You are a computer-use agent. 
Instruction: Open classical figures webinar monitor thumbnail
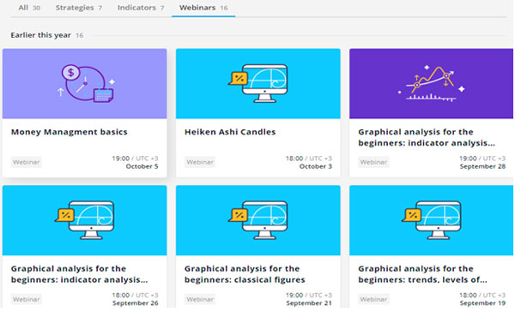(257, 220)
